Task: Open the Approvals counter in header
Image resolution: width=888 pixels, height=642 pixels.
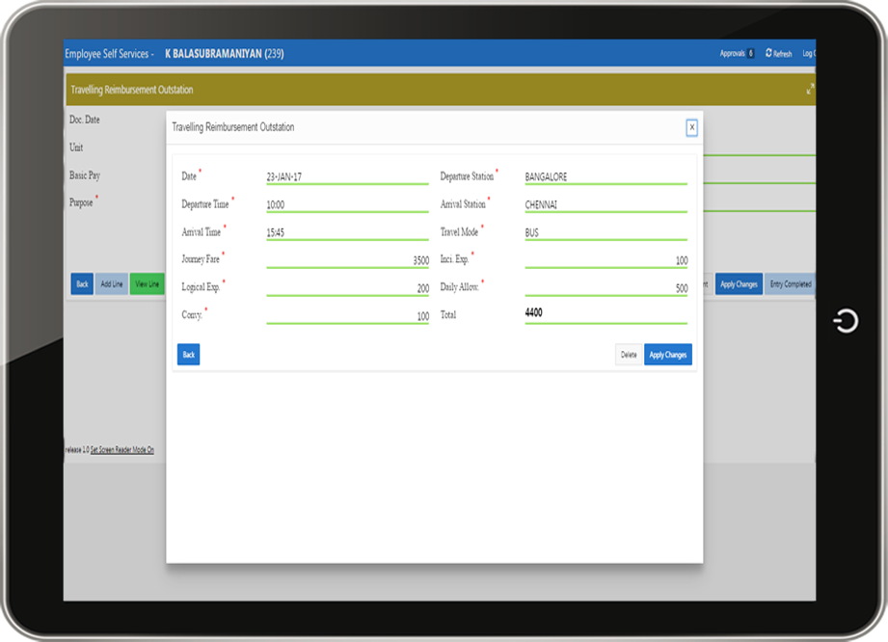Action: pos(738,54)
